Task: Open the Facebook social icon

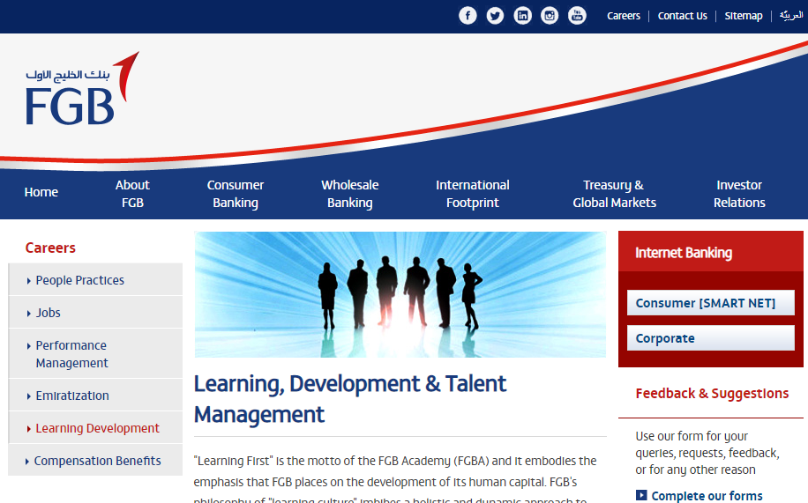Action: [x=468, y=16]
